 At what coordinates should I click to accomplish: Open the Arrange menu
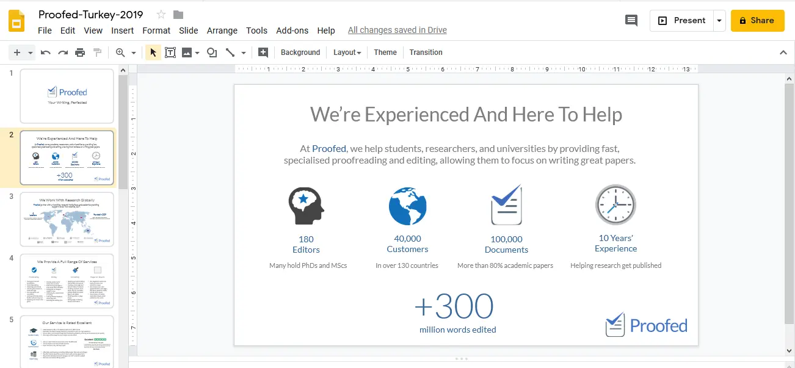coord(222,31)
